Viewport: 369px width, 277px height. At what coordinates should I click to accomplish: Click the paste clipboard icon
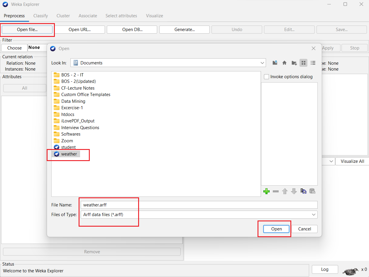click(312, 191)
